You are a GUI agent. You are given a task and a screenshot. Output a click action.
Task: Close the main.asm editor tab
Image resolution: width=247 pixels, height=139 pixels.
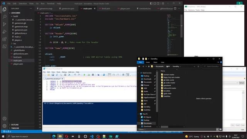95,8
